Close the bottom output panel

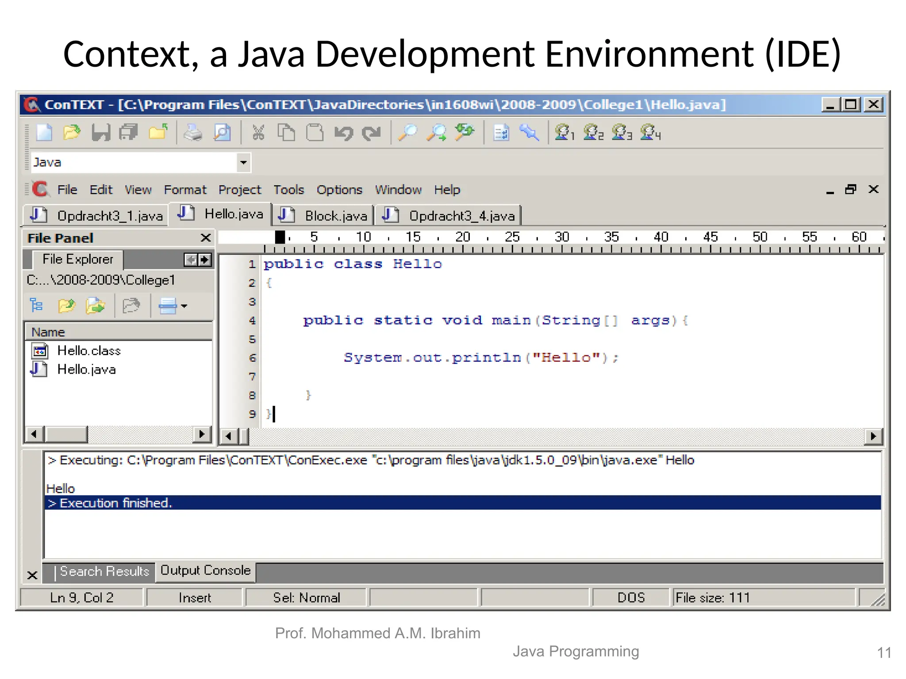pyautogui.click(x=32, y=575)
